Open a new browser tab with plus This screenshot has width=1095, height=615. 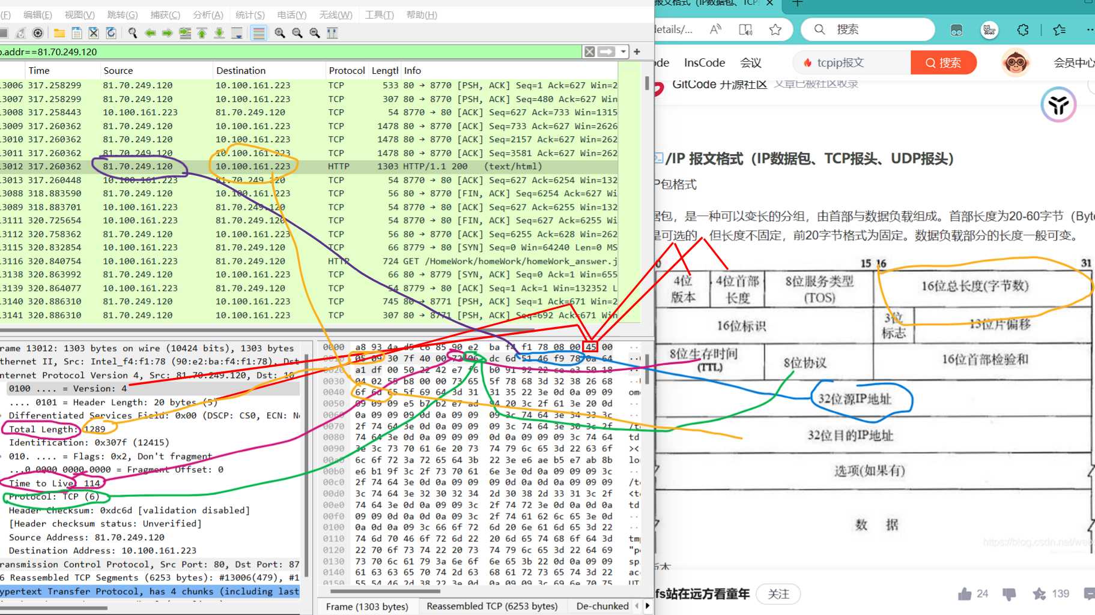797,3
